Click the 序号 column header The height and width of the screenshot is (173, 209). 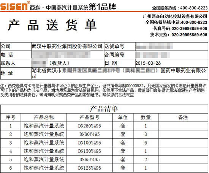click(11, 117)
